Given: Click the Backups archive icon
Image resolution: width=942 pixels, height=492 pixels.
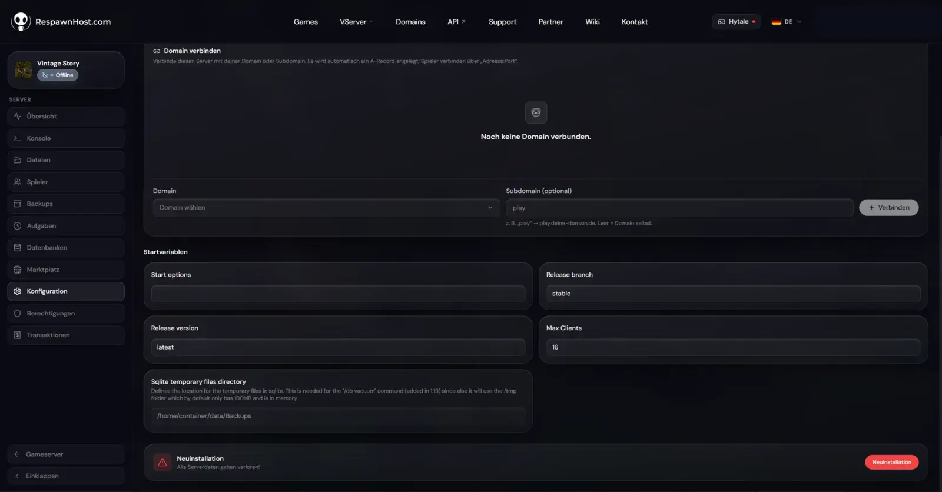Looking at the screenshot, I should [17, 204].
